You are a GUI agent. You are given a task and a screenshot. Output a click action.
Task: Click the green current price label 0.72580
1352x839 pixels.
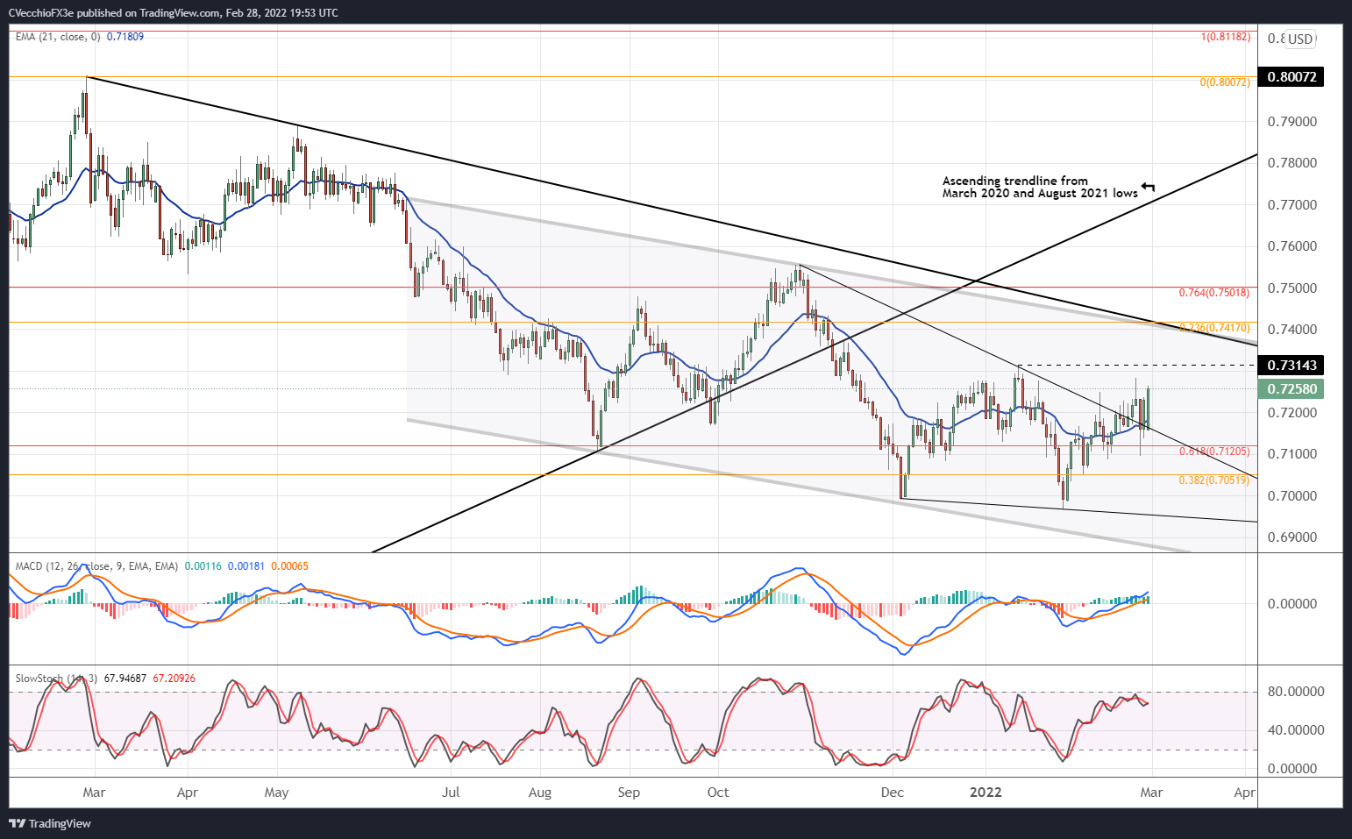(1292, 388)
